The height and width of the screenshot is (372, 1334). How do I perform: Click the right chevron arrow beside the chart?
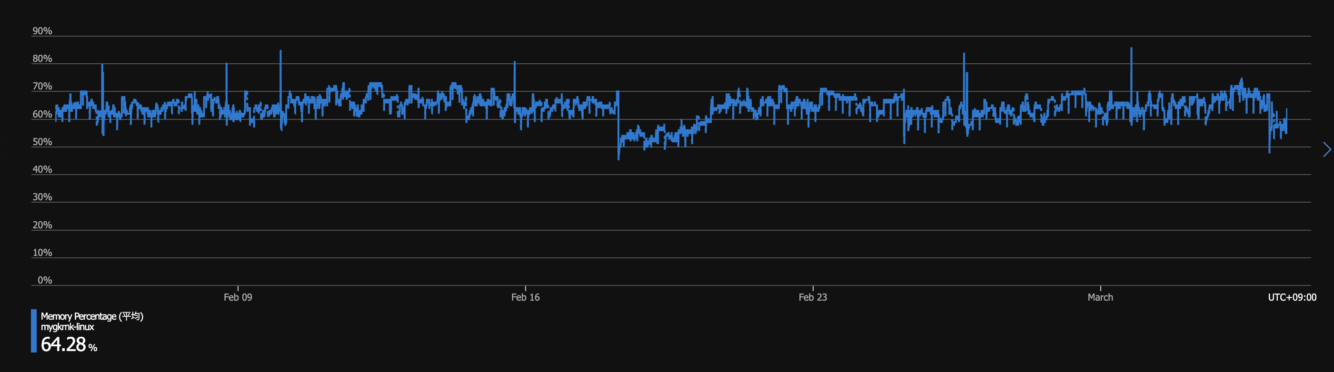[1326, 149]
